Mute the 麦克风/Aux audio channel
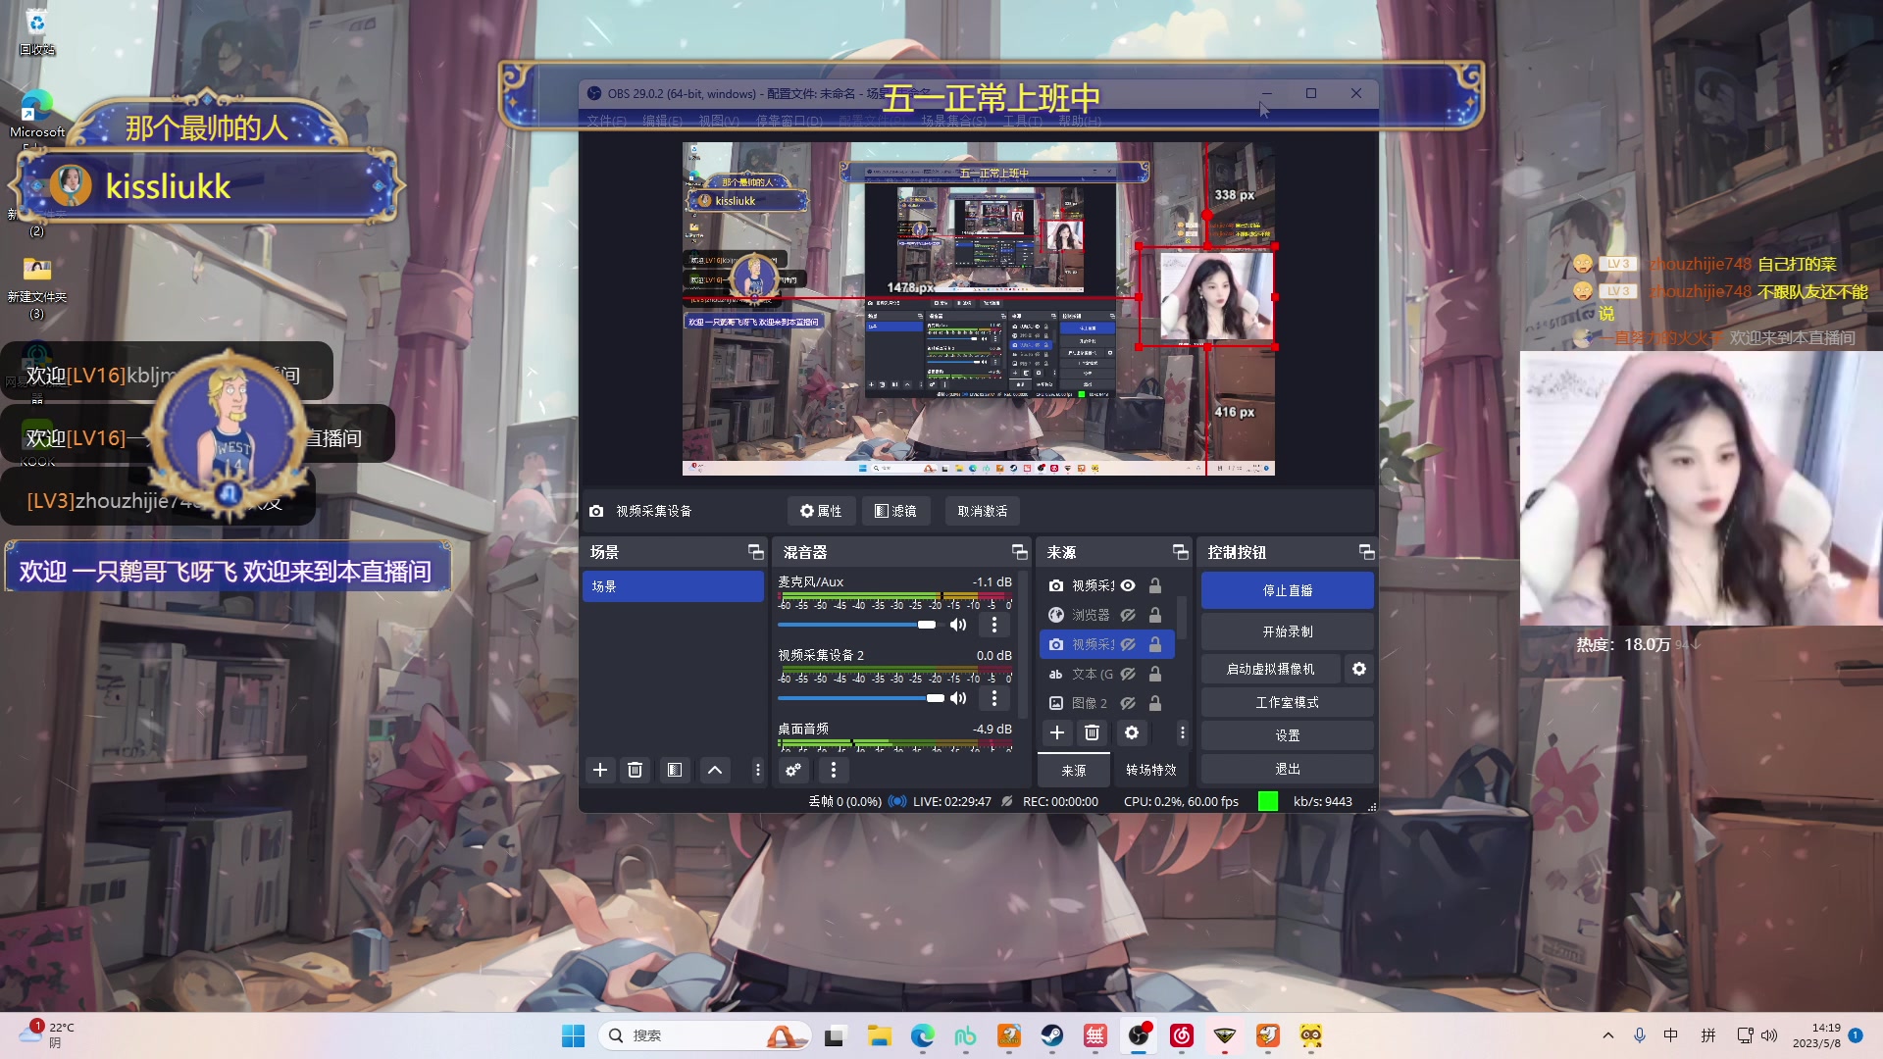The width and height of the screenshot is (1883, 1059). click(958, 625)
